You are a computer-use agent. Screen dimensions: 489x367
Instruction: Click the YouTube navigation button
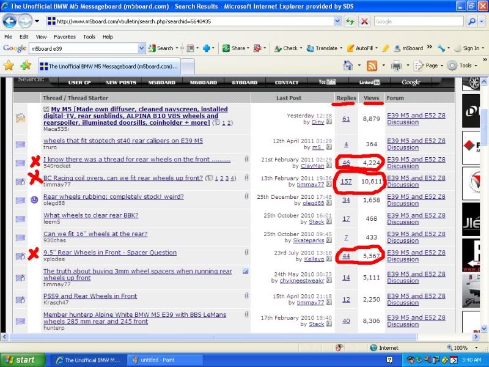pos(328,83)
